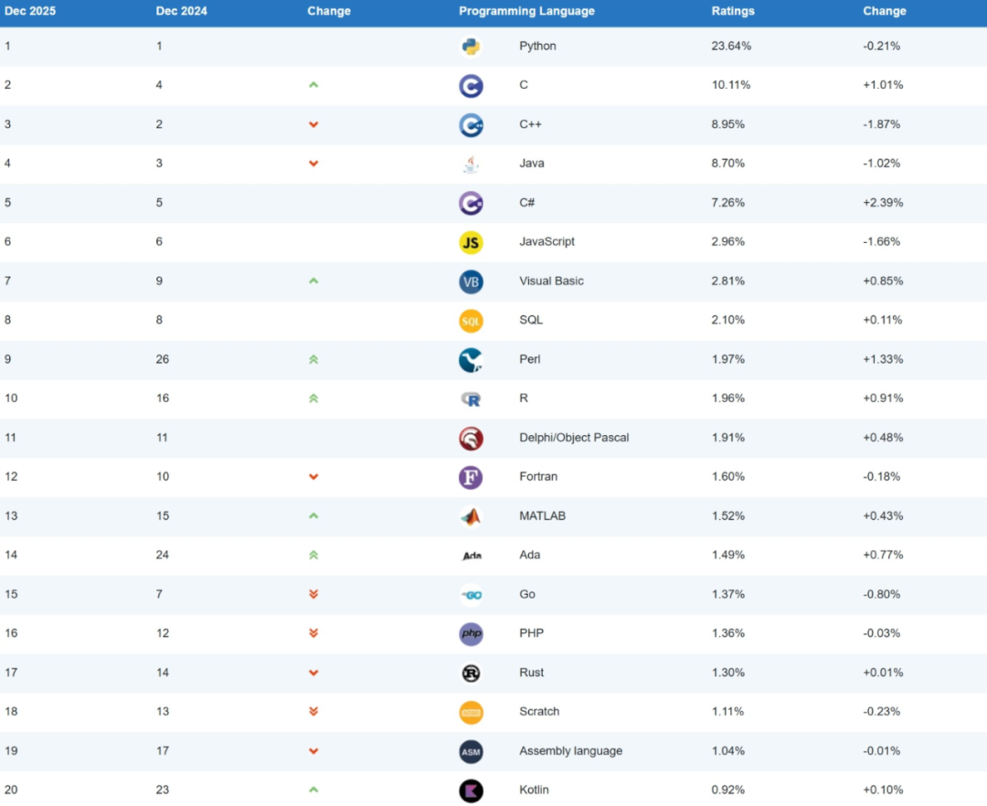Click the Go gopher logo icon
This screenshot has height=806, width=987.
click(471, 595)
